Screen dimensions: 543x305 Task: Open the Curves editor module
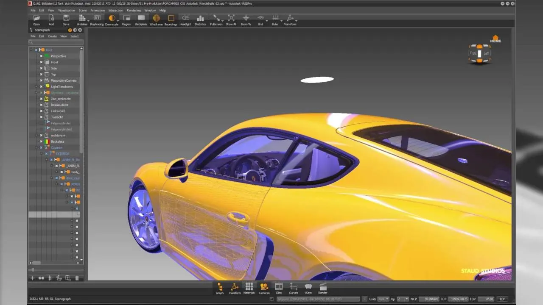pyautogui.click(x=293, y=288)
